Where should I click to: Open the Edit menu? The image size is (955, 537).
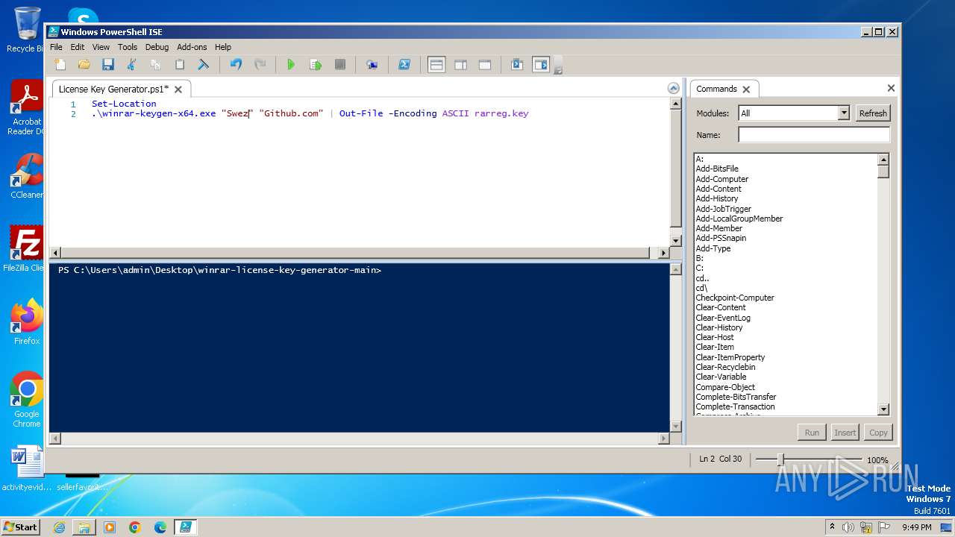coord(78,47)
